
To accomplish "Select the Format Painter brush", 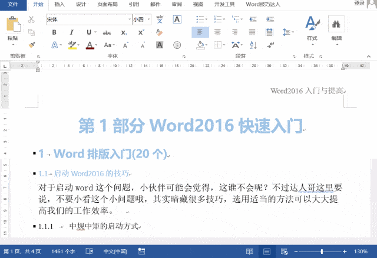I will [x=31, y=45].
